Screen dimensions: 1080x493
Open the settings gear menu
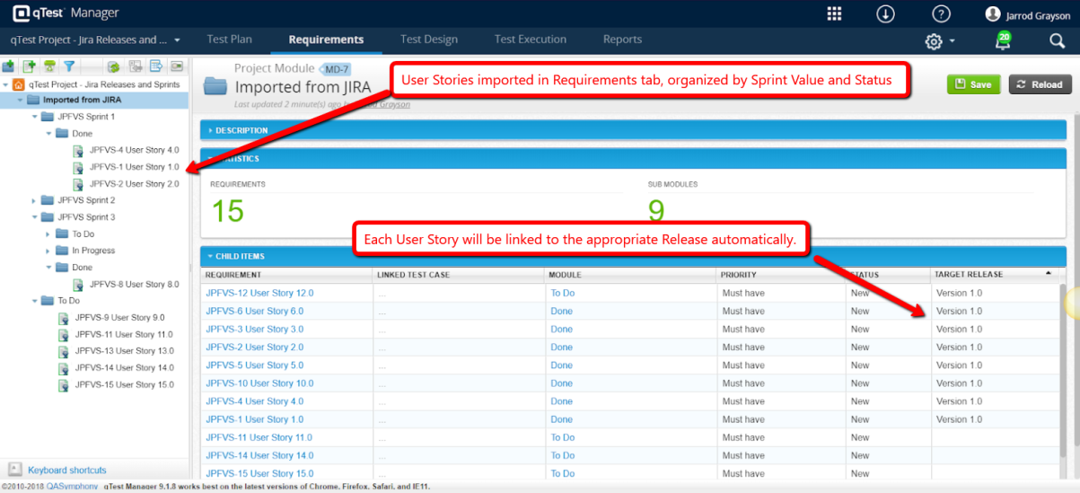point(939,40)
